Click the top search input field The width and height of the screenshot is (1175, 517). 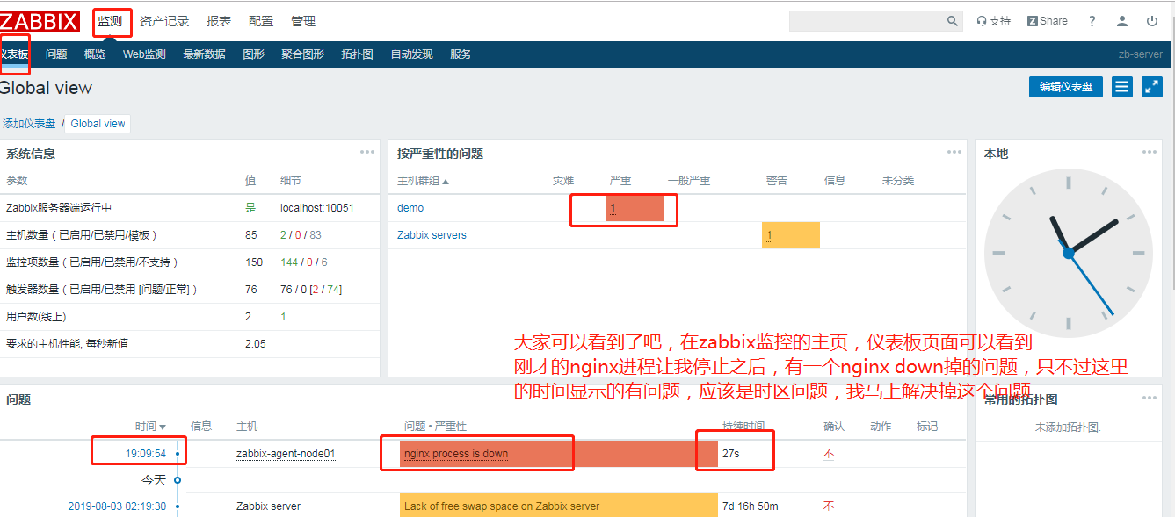[867, 21]
